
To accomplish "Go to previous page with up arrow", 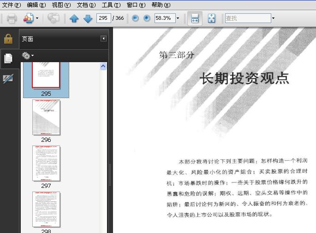I will click(x=74, y=18).
